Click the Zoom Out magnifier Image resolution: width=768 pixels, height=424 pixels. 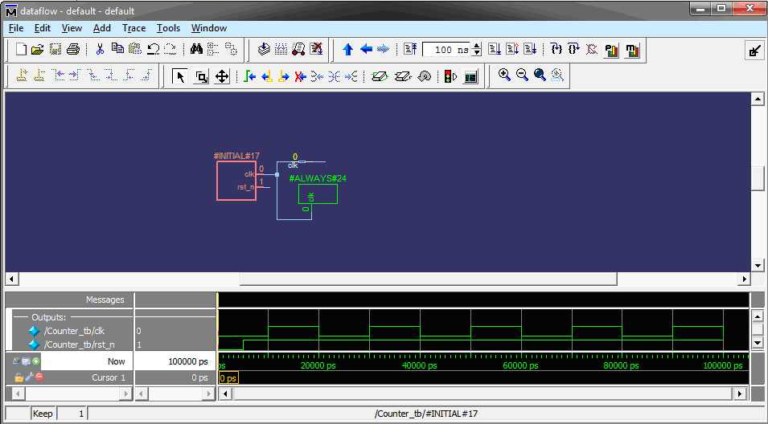522,75
